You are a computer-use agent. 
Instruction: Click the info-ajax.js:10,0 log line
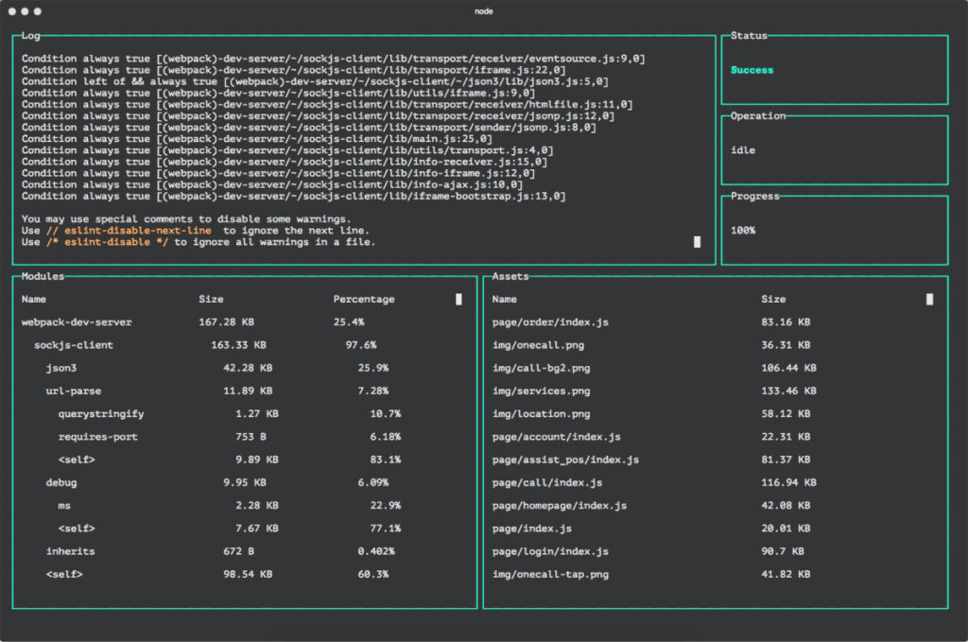tap(272, 184)
